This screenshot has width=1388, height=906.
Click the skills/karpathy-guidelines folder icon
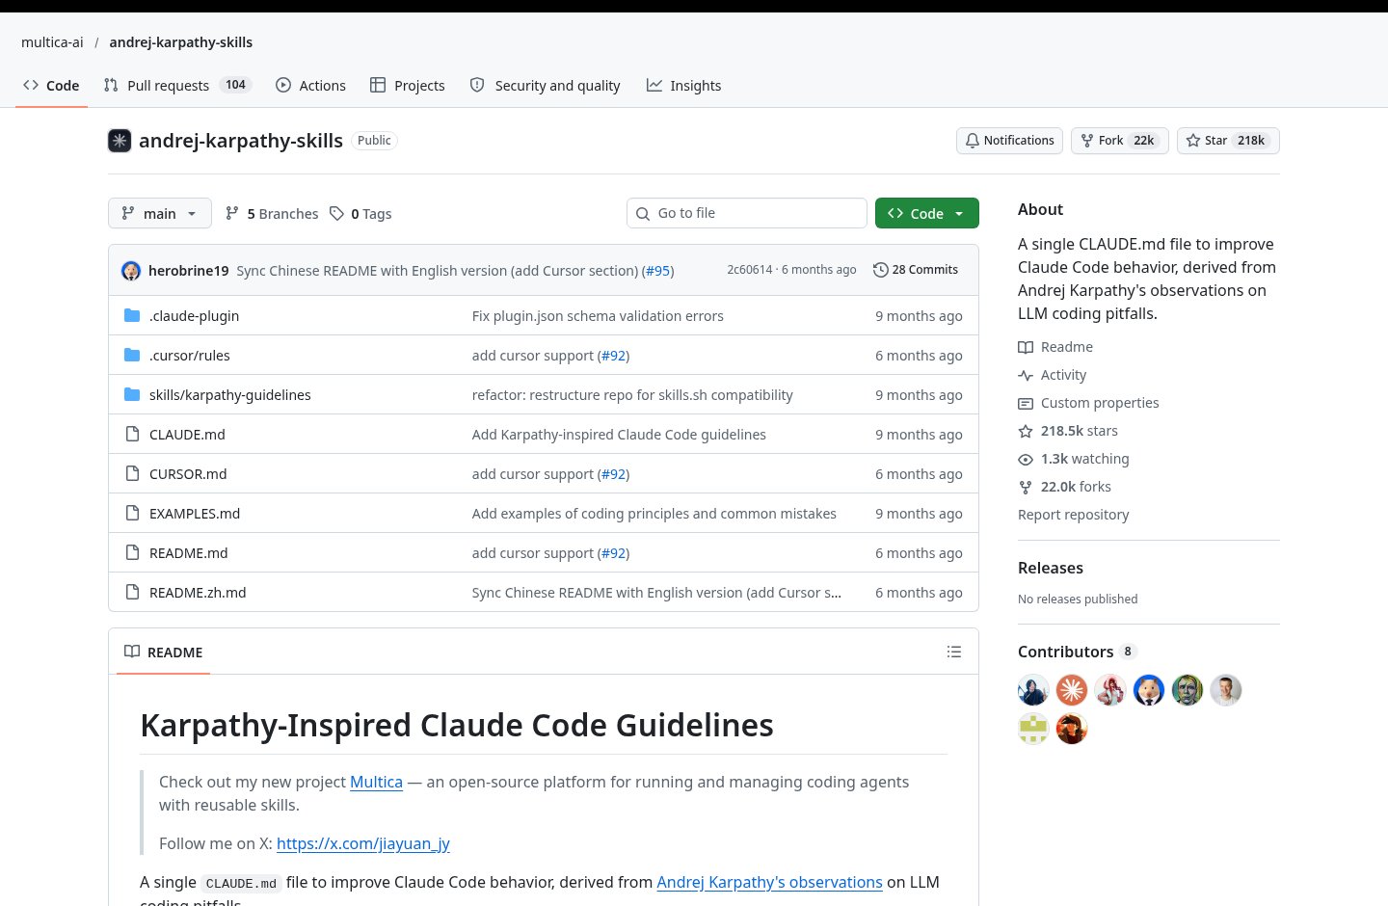click(132, 394)
